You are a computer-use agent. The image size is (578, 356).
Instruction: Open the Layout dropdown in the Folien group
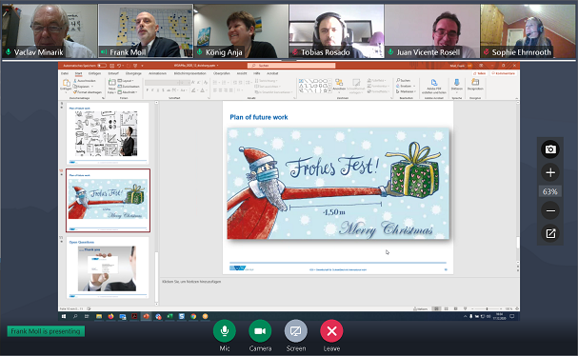click(126, 80)
